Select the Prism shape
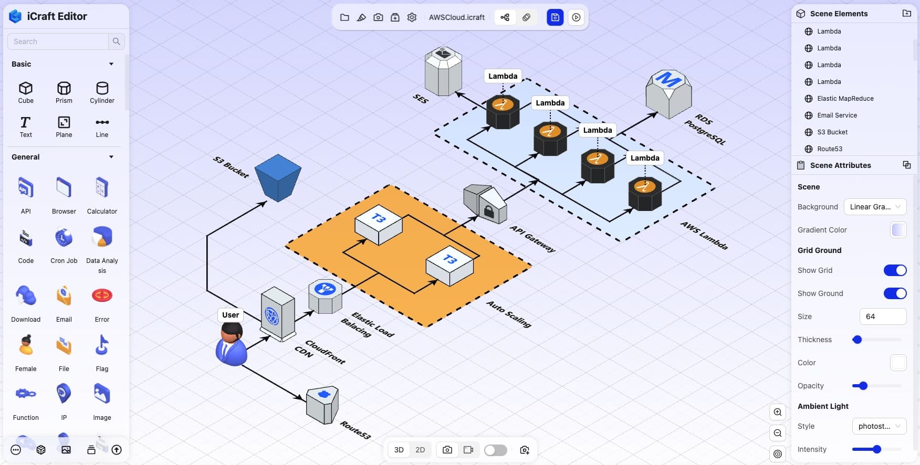This screenshot has width=920, height=465. click(64, 92)
